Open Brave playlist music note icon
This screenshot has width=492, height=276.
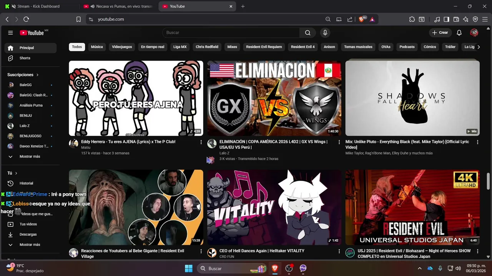coord(437,19)
